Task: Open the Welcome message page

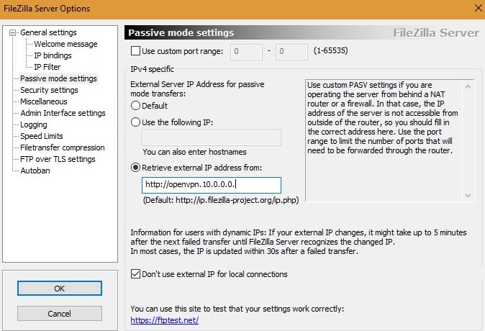Action: (65, 44)
